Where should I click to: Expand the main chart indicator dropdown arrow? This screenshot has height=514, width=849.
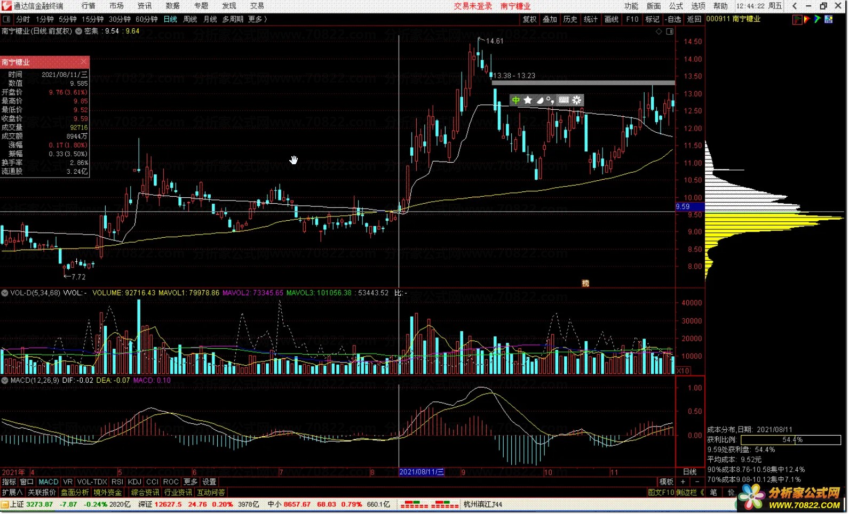pyautogui.click(x=78, y=31)
